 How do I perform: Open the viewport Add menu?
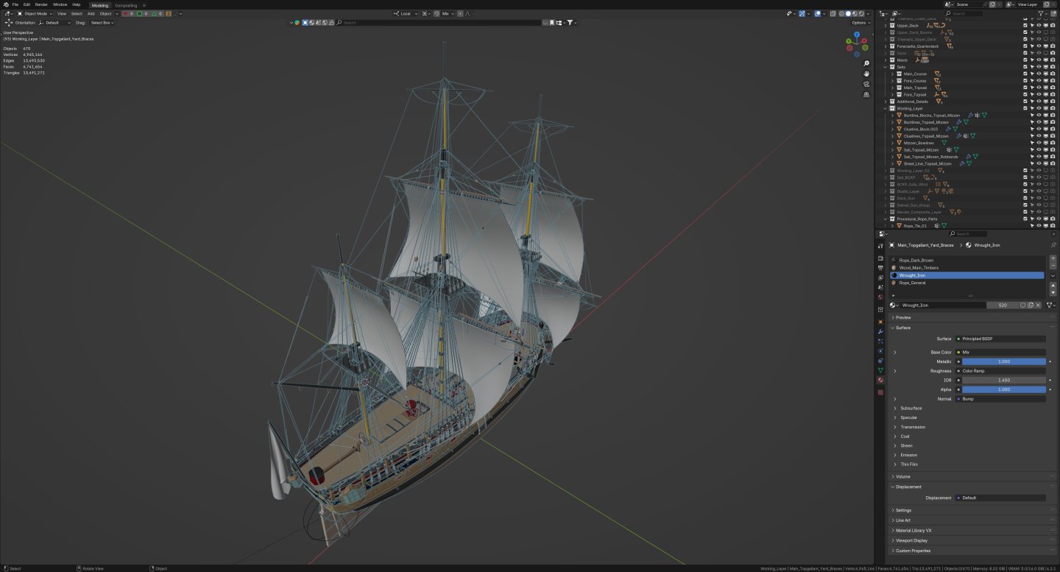point(91,13)
